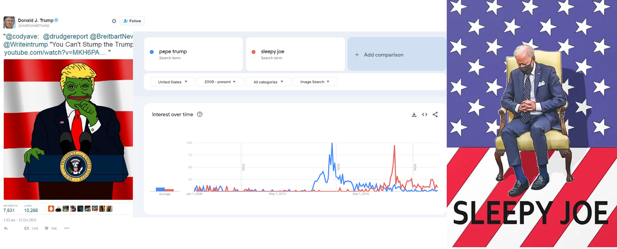This screenshot has height=249, width=617.
Task: Click the verified badge next to the name
Action: coord(56,20)
